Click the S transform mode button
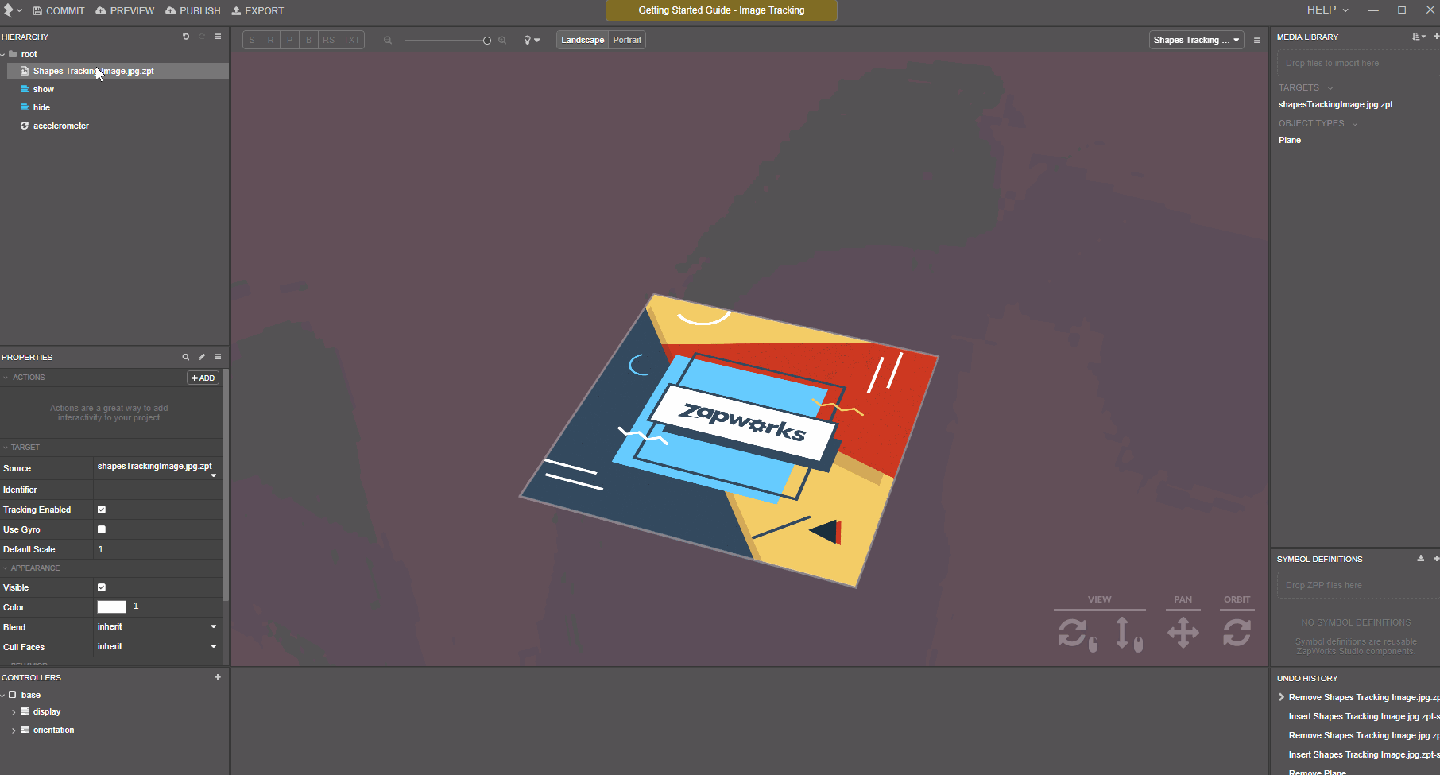The image size is (1440, 775). 252,40
